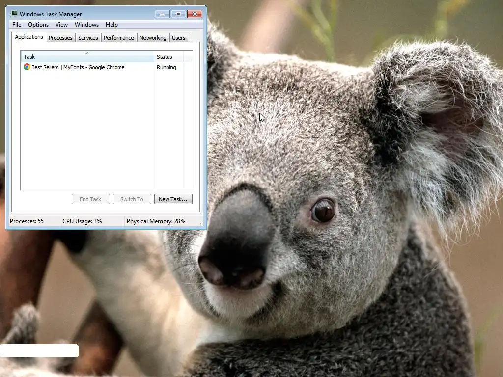This screenshot has height=377, width=503.
Task: Open the Options menu
Action: pos(38,25)
